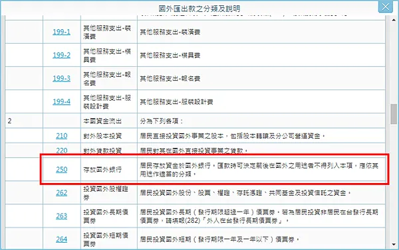This screenshot has width=399, height=250.
Task: Close the 國外匯出款之分類及說明 dialog
Action: pyautogui.click(x=386, y=7)
